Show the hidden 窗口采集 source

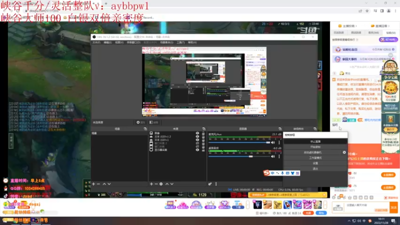click(197, 146)
